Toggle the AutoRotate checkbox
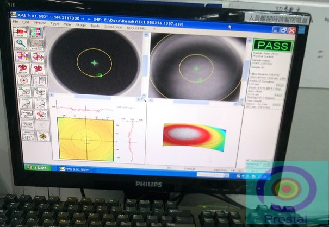Screen dimensions: 329x227 click(x=248, y=160)
